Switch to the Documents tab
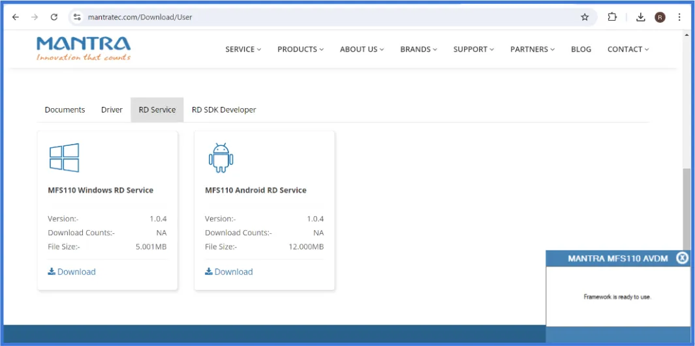This screenshot has width=695, height=346. (65, 109)
